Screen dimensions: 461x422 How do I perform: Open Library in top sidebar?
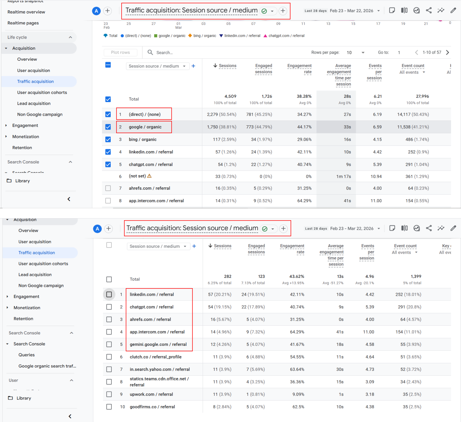click(x=18, y=181)
